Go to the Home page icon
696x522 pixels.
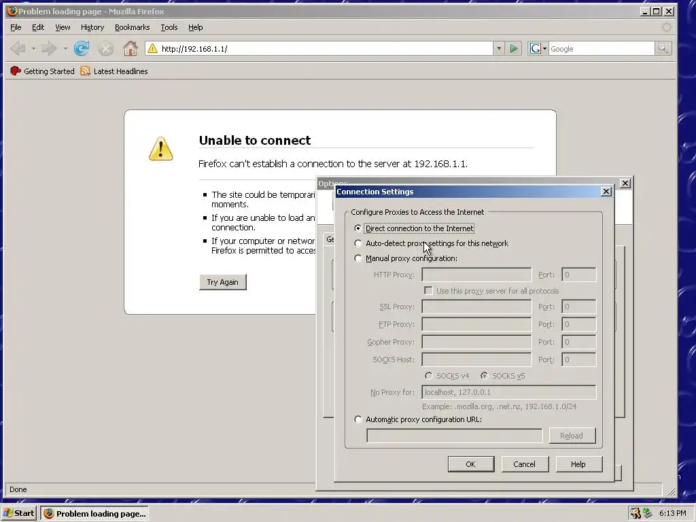click(x=130, y=48)
